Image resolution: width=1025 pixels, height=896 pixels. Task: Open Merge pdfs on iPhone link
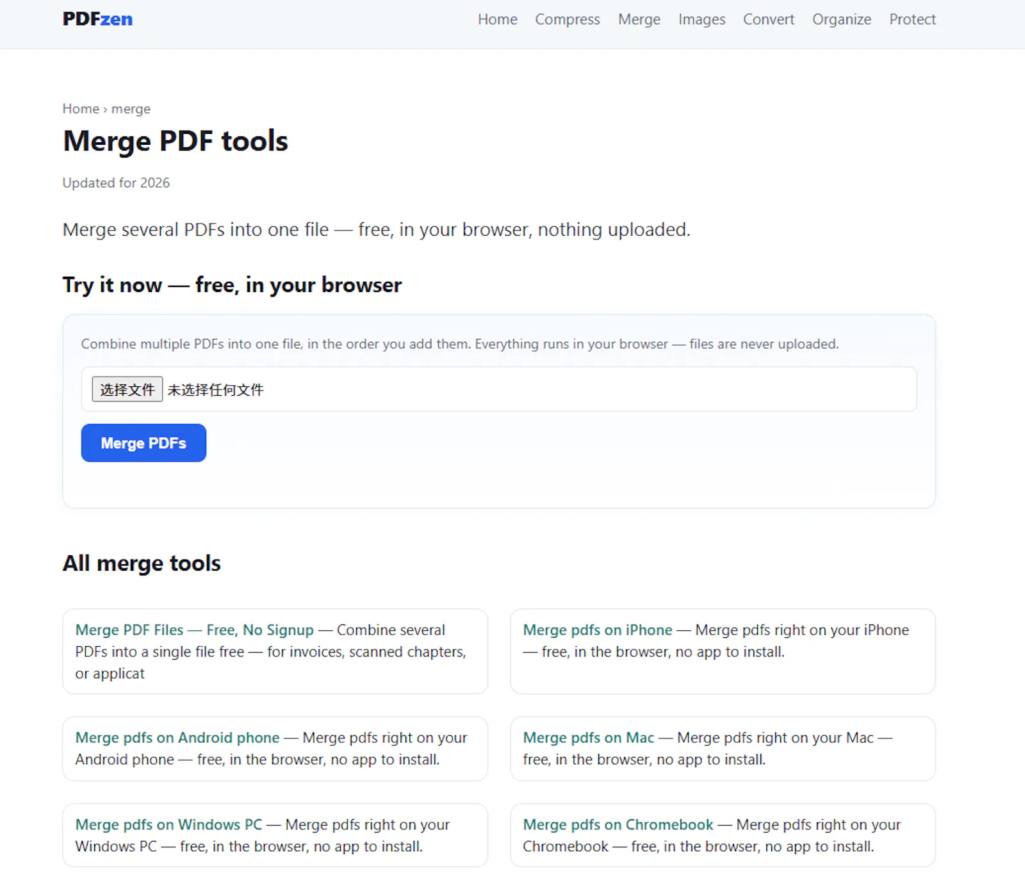pyautogui.click(x=597, y=630)
